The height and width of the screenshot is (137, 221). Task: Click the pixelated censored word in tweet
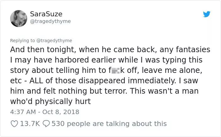tap(116, 71)
